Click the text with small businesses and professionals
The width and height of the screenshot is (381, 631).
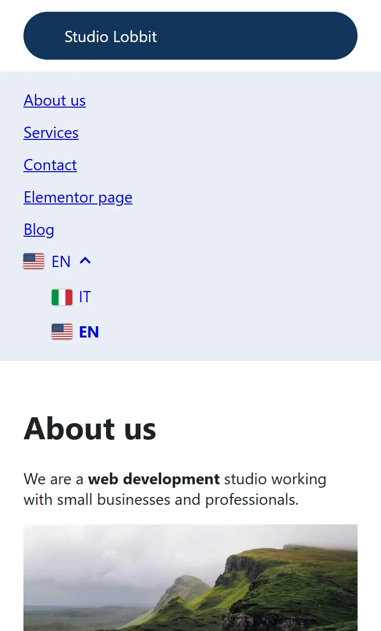point(161,500)
